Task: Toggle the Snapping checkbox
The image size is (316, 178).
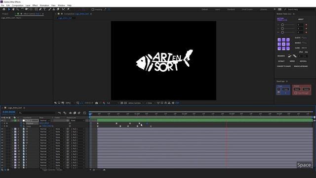Action: coord(93,9)
